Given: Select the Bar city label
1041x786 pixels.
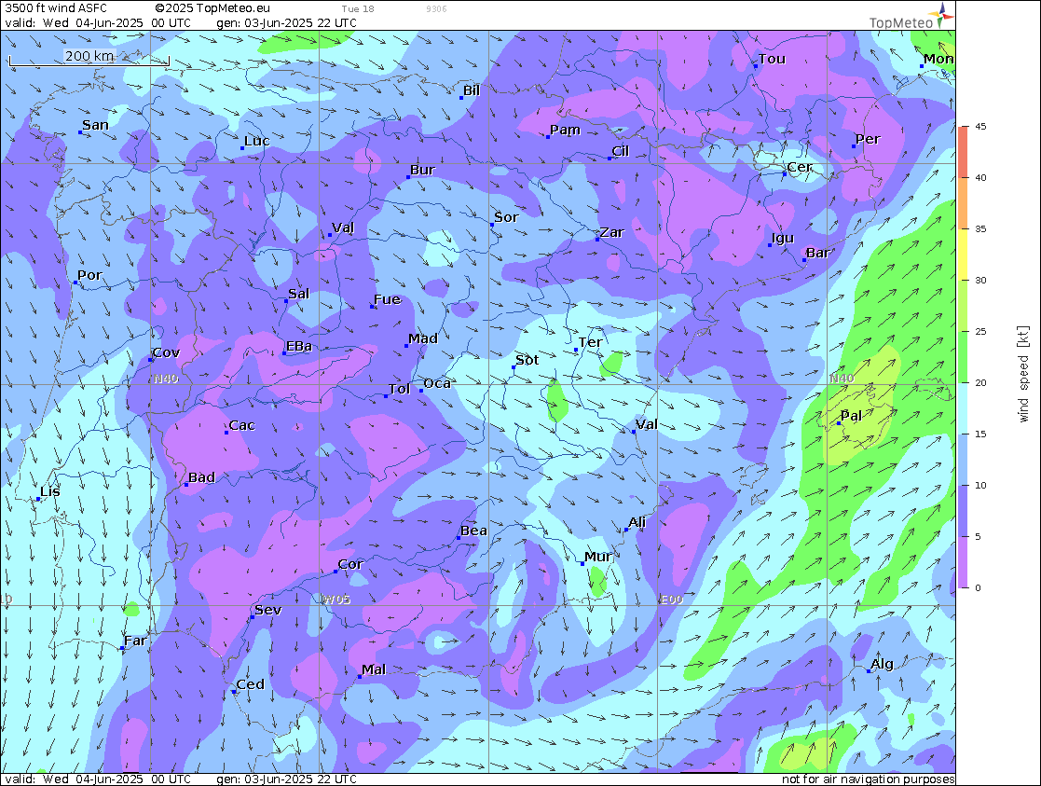Looking at the screenshot, I should tap(818, 253).
